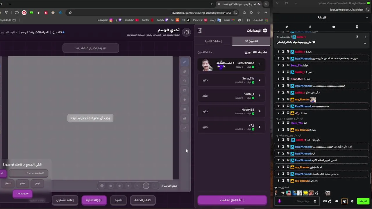This screenshot has height=209, width=372.
Task: Click the green الدردشة chat button
Action: click(363, 201)
